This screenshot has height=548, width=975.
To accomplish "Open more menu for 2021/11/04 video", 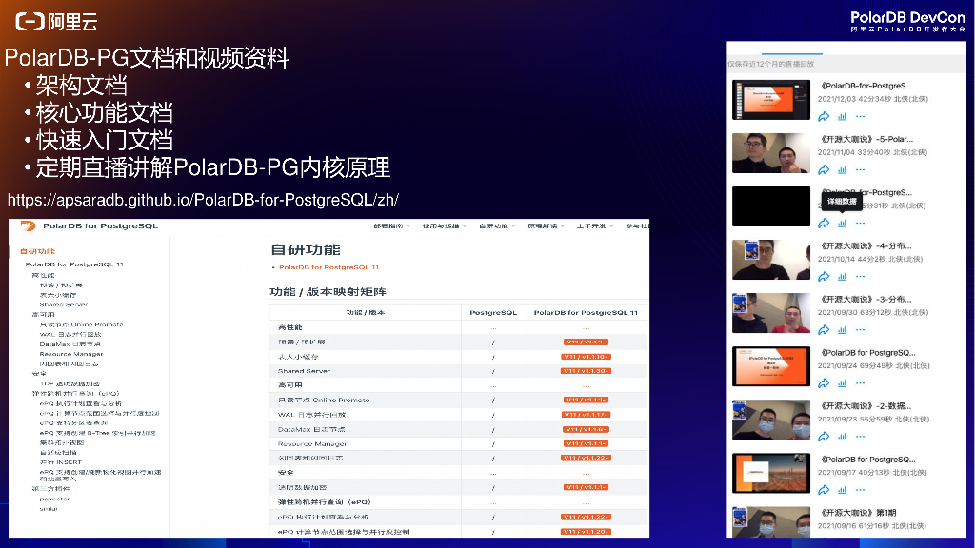I will click(x=860, y=169).
